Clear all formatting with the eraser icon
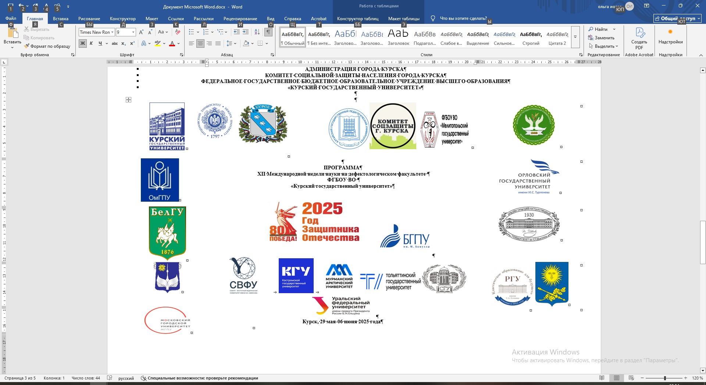 point(178,32)
